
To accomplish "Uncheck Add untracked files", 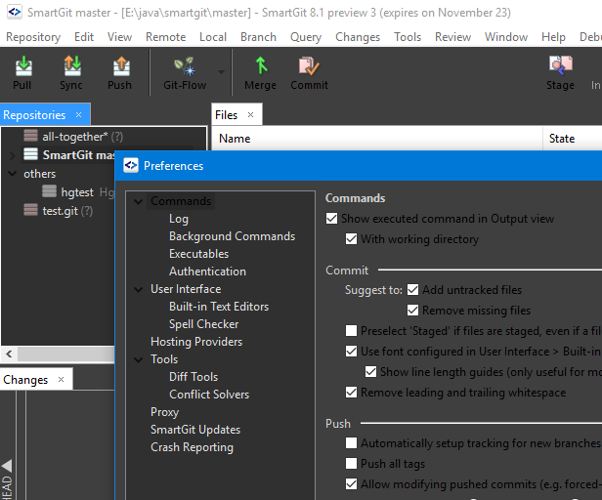I will [x=412, y=290].
